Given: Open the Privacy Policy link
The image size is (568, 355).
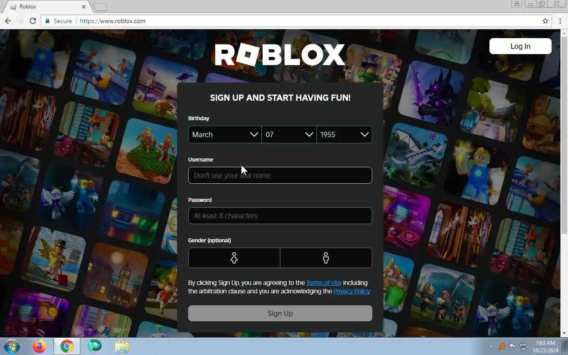Looking at the screenshot, I should pyautogui.click(x=351, y=291).
